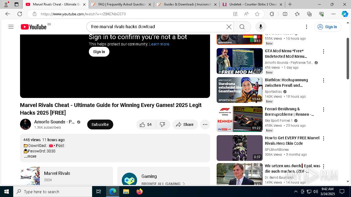This screenshot has height=197, width=351.
Task: Open Copilot sidebar
Action: tap(345, 14)
